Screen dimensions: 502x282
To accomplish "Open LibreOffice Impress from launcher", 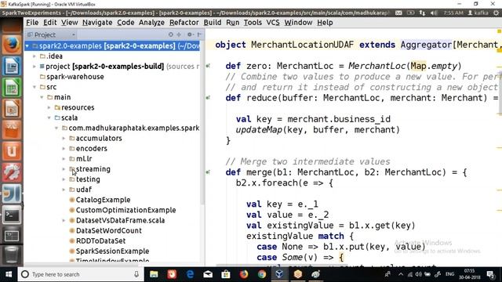I will [x=12, y=109].
